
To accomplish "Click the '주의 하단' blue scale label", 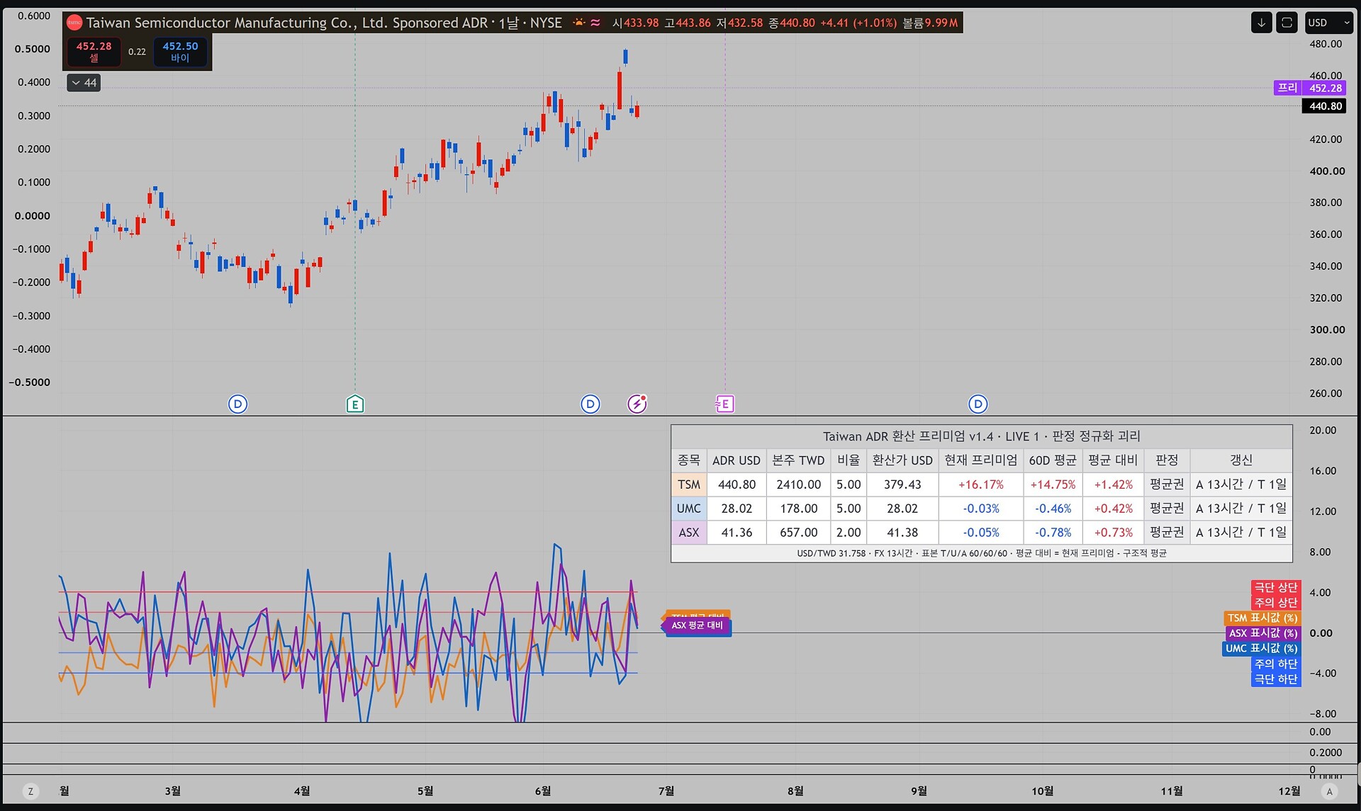I will (1276, 664).
